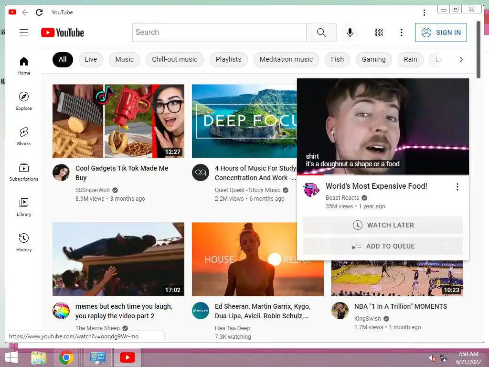Open World's Most Expensive Food! title
Image resolution: width=489 pixels, height=367 pixels.
click(x=376, y=186)
